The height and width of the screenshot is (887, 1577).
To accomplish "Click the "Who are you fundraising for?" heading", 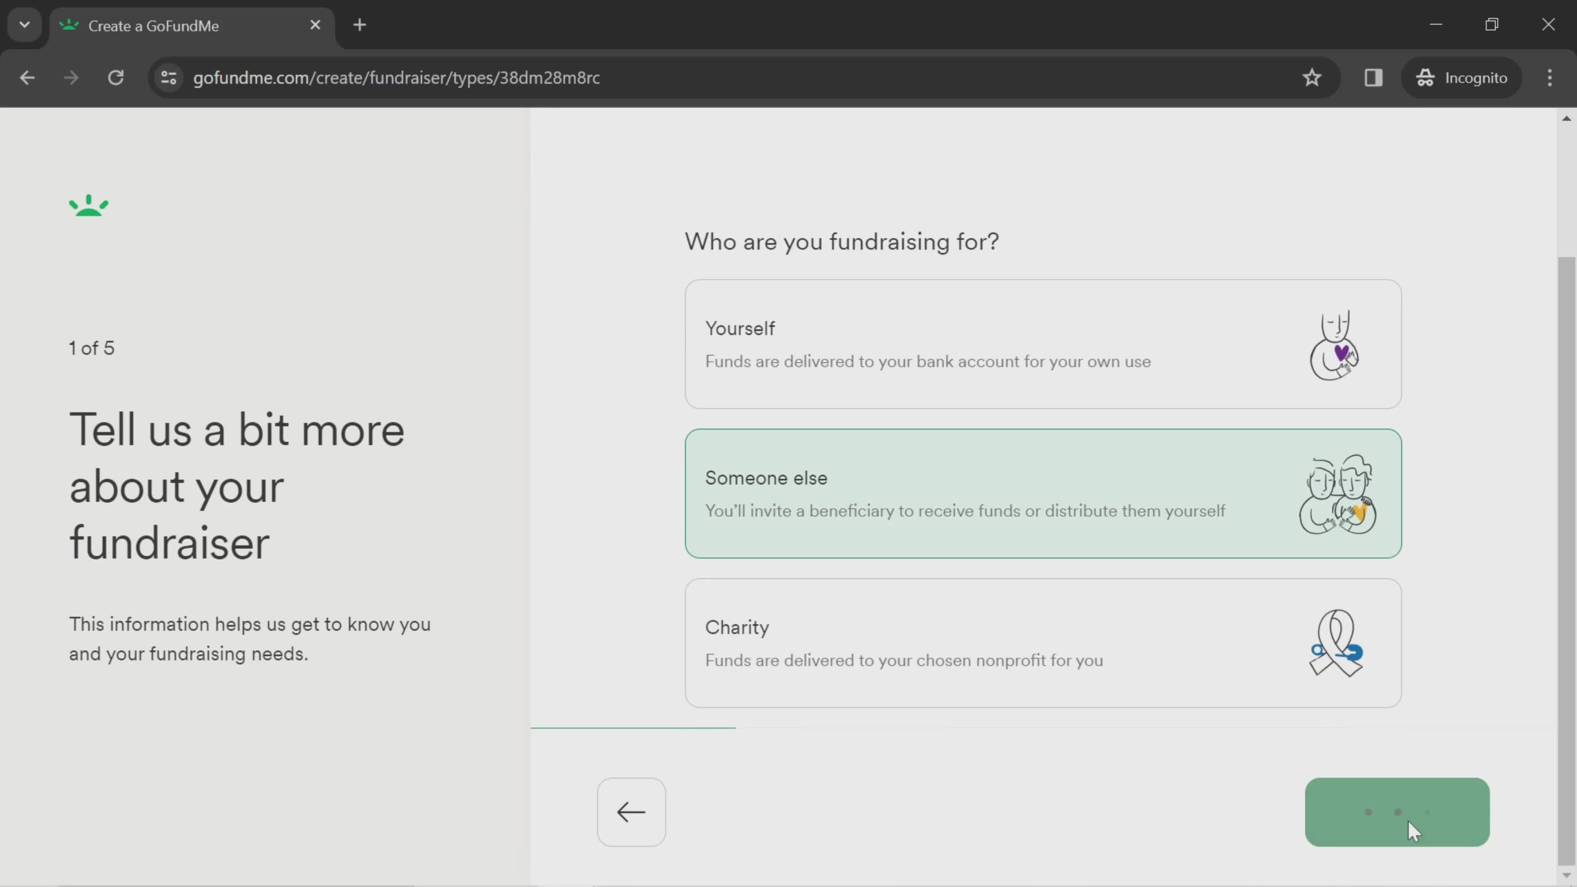I will coord(842,242).
